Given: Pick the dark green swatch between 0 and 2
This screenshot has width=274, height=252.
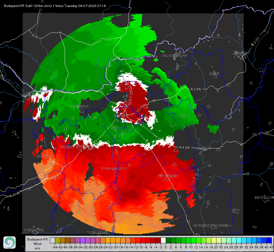Looking at the screenshot, I should (168, 240).
